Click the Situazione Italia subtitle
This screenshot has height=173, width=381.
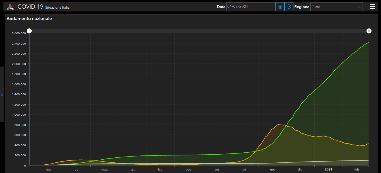pos(57,8)
